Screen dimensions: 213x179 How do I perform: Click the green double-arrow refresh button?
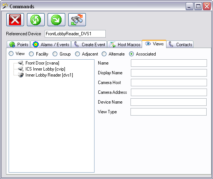[x=36, y=20]
